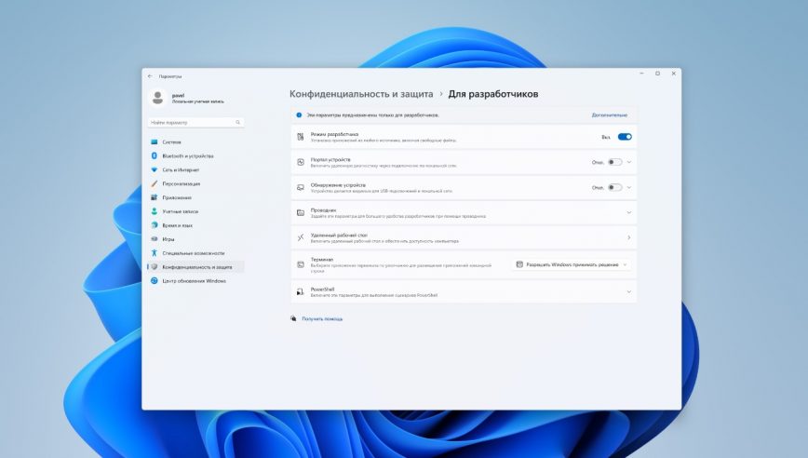Image resolution: width=808 pixels, height=458 pixels.
Task: Close the Параметры window
Action: [674, 74]
